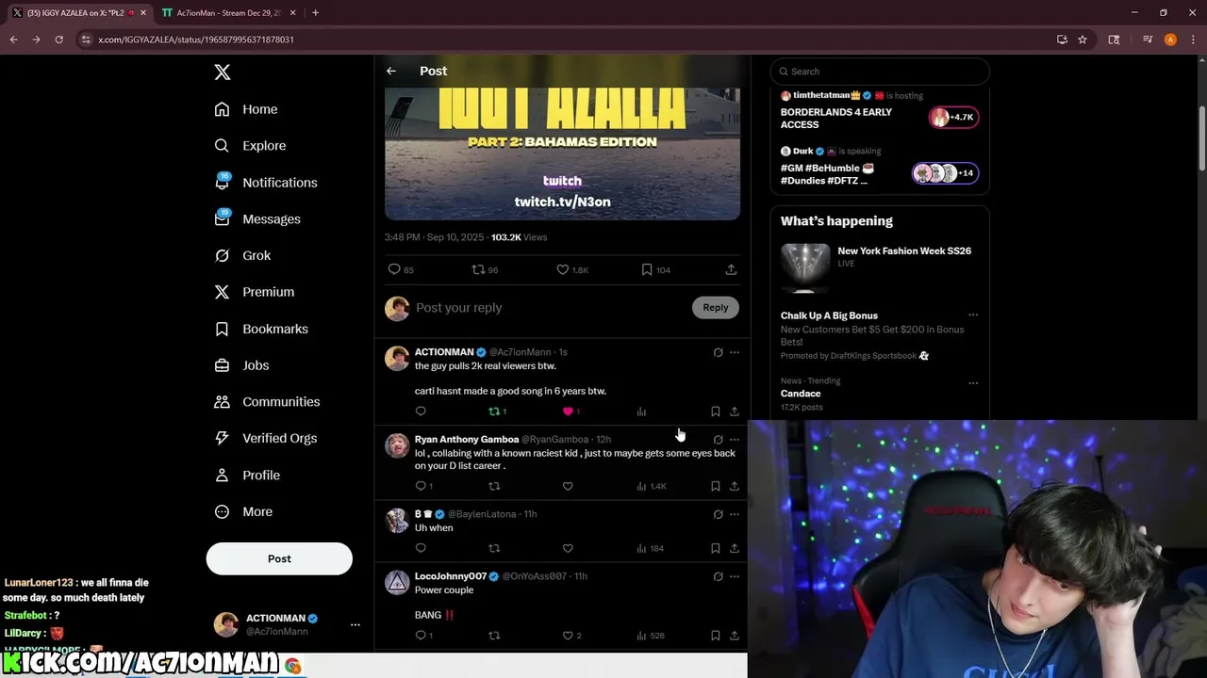Open Bookmarks in sidebar
The image size is (1207, 678).
[x=261, y=329]
